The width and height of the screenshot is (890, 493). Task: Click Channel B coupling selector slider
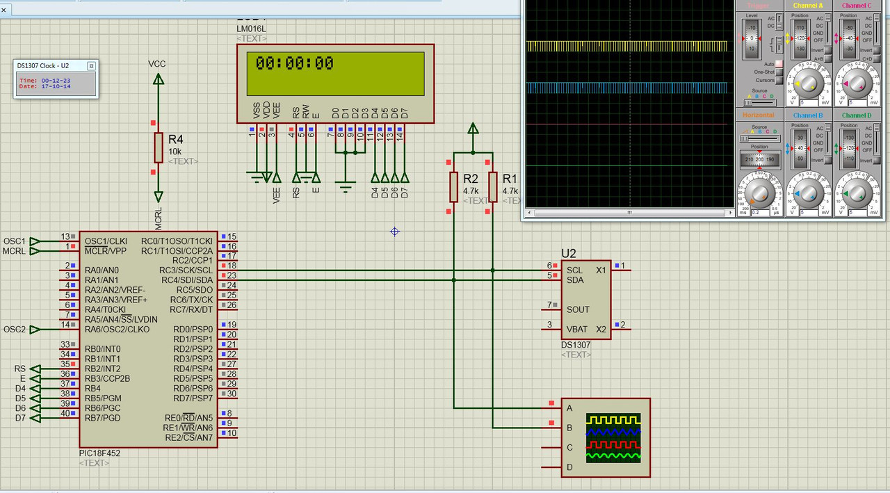[x=827, y=140]
